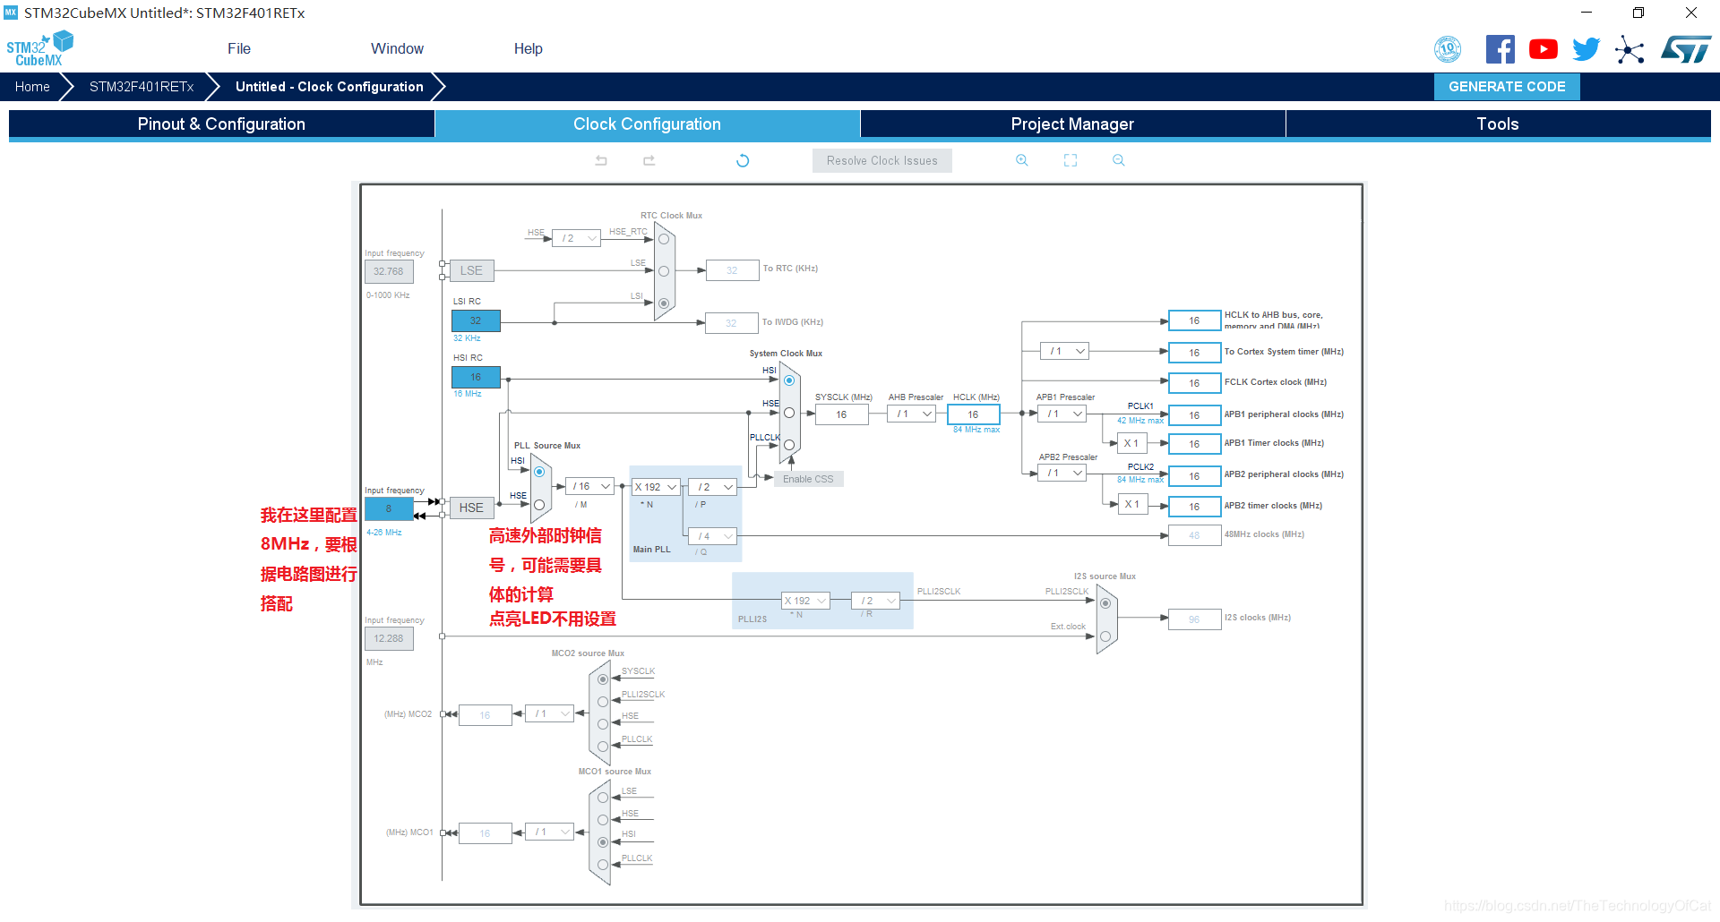Open the Cortex System timer divider dropdown

coord(1064,351)
